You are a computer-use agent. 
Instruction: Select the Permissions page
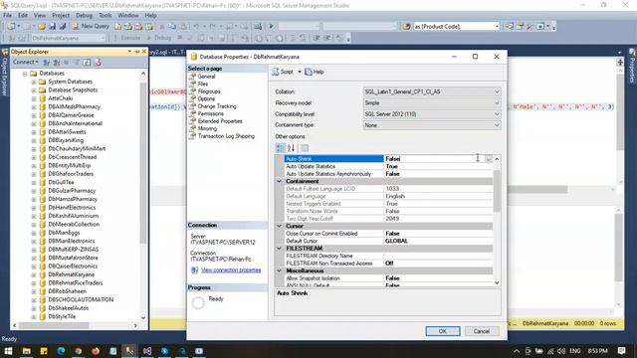pyautogui.click(x=210, y=113)
